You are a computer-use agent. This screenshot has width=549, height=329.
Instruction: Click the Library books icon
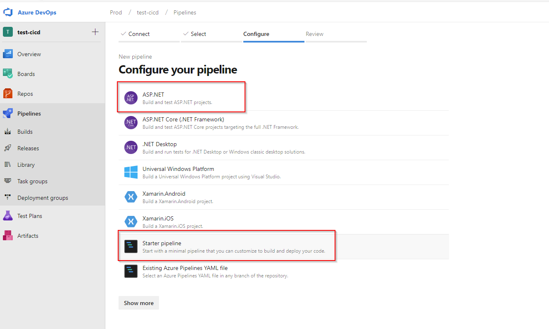[8, 165]
